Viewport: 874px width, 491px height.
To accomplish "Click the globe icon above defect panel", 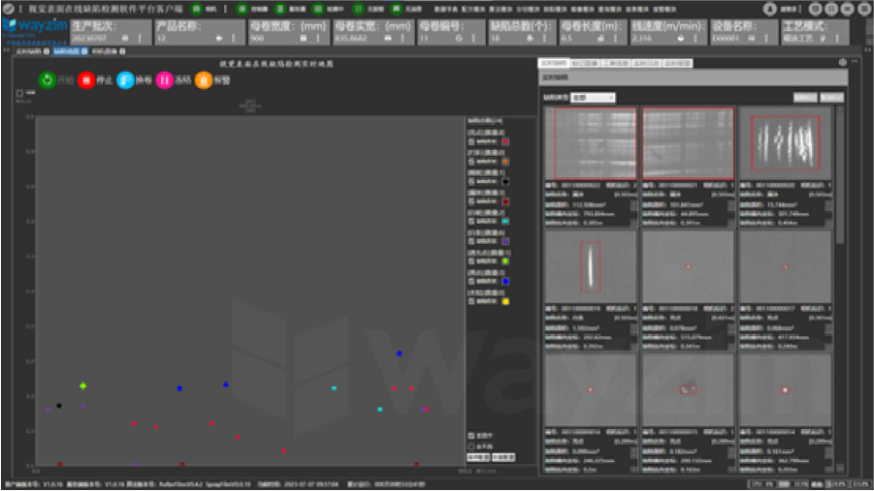I will coord(841,62).
